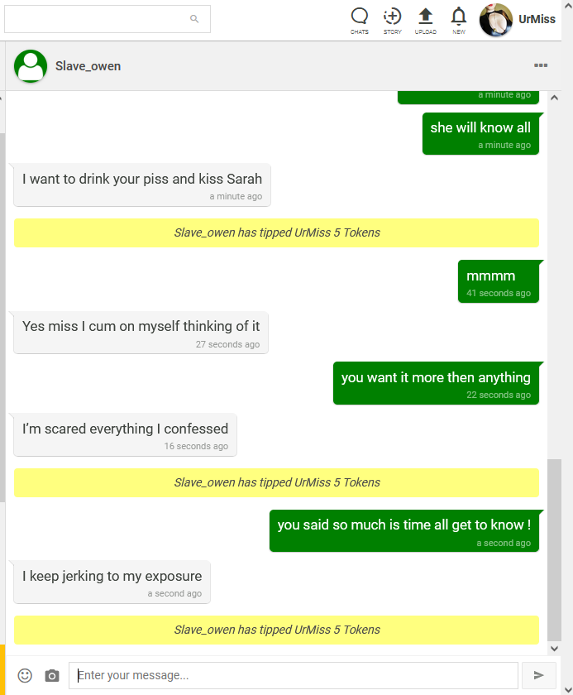Viewport: 573px width, 695px height.
Task: Open the emoji picker smiley icon
Action: coord(26,675)
